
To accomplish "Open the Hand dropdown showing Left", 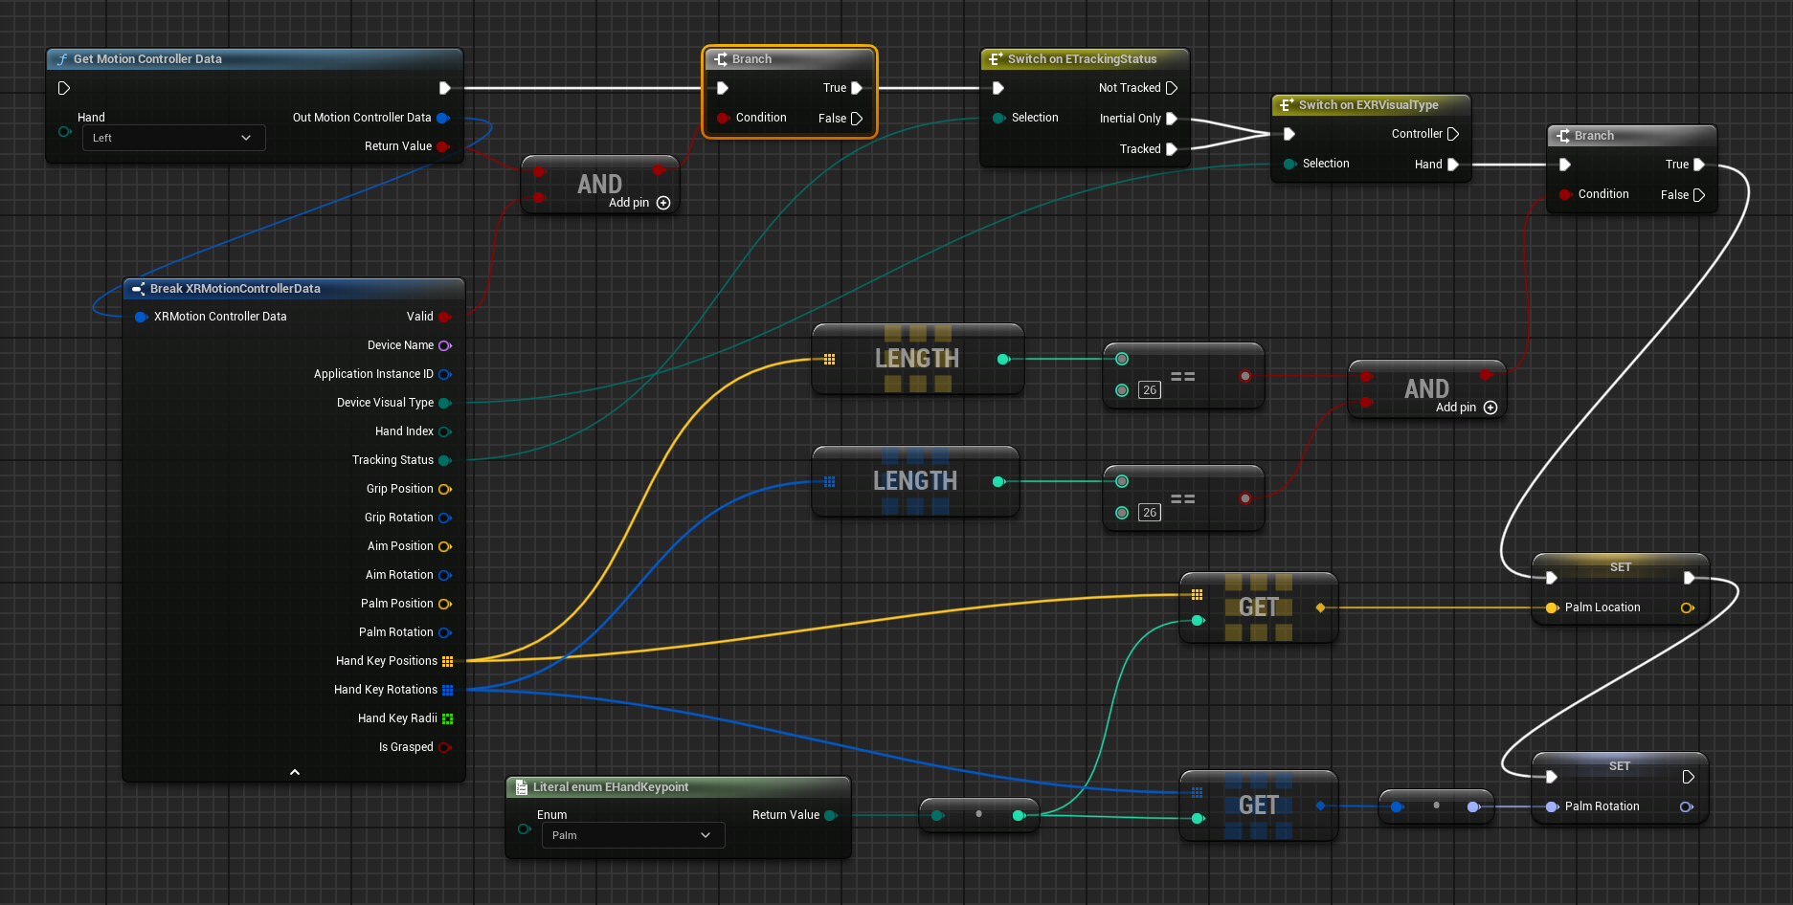I will point(173,138).
